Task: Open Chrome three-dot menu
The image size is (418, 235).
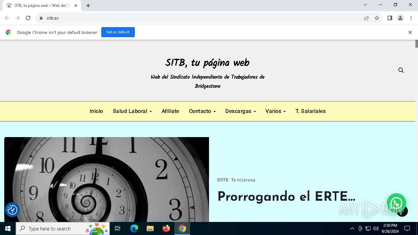Action: (x=411, y=18)
